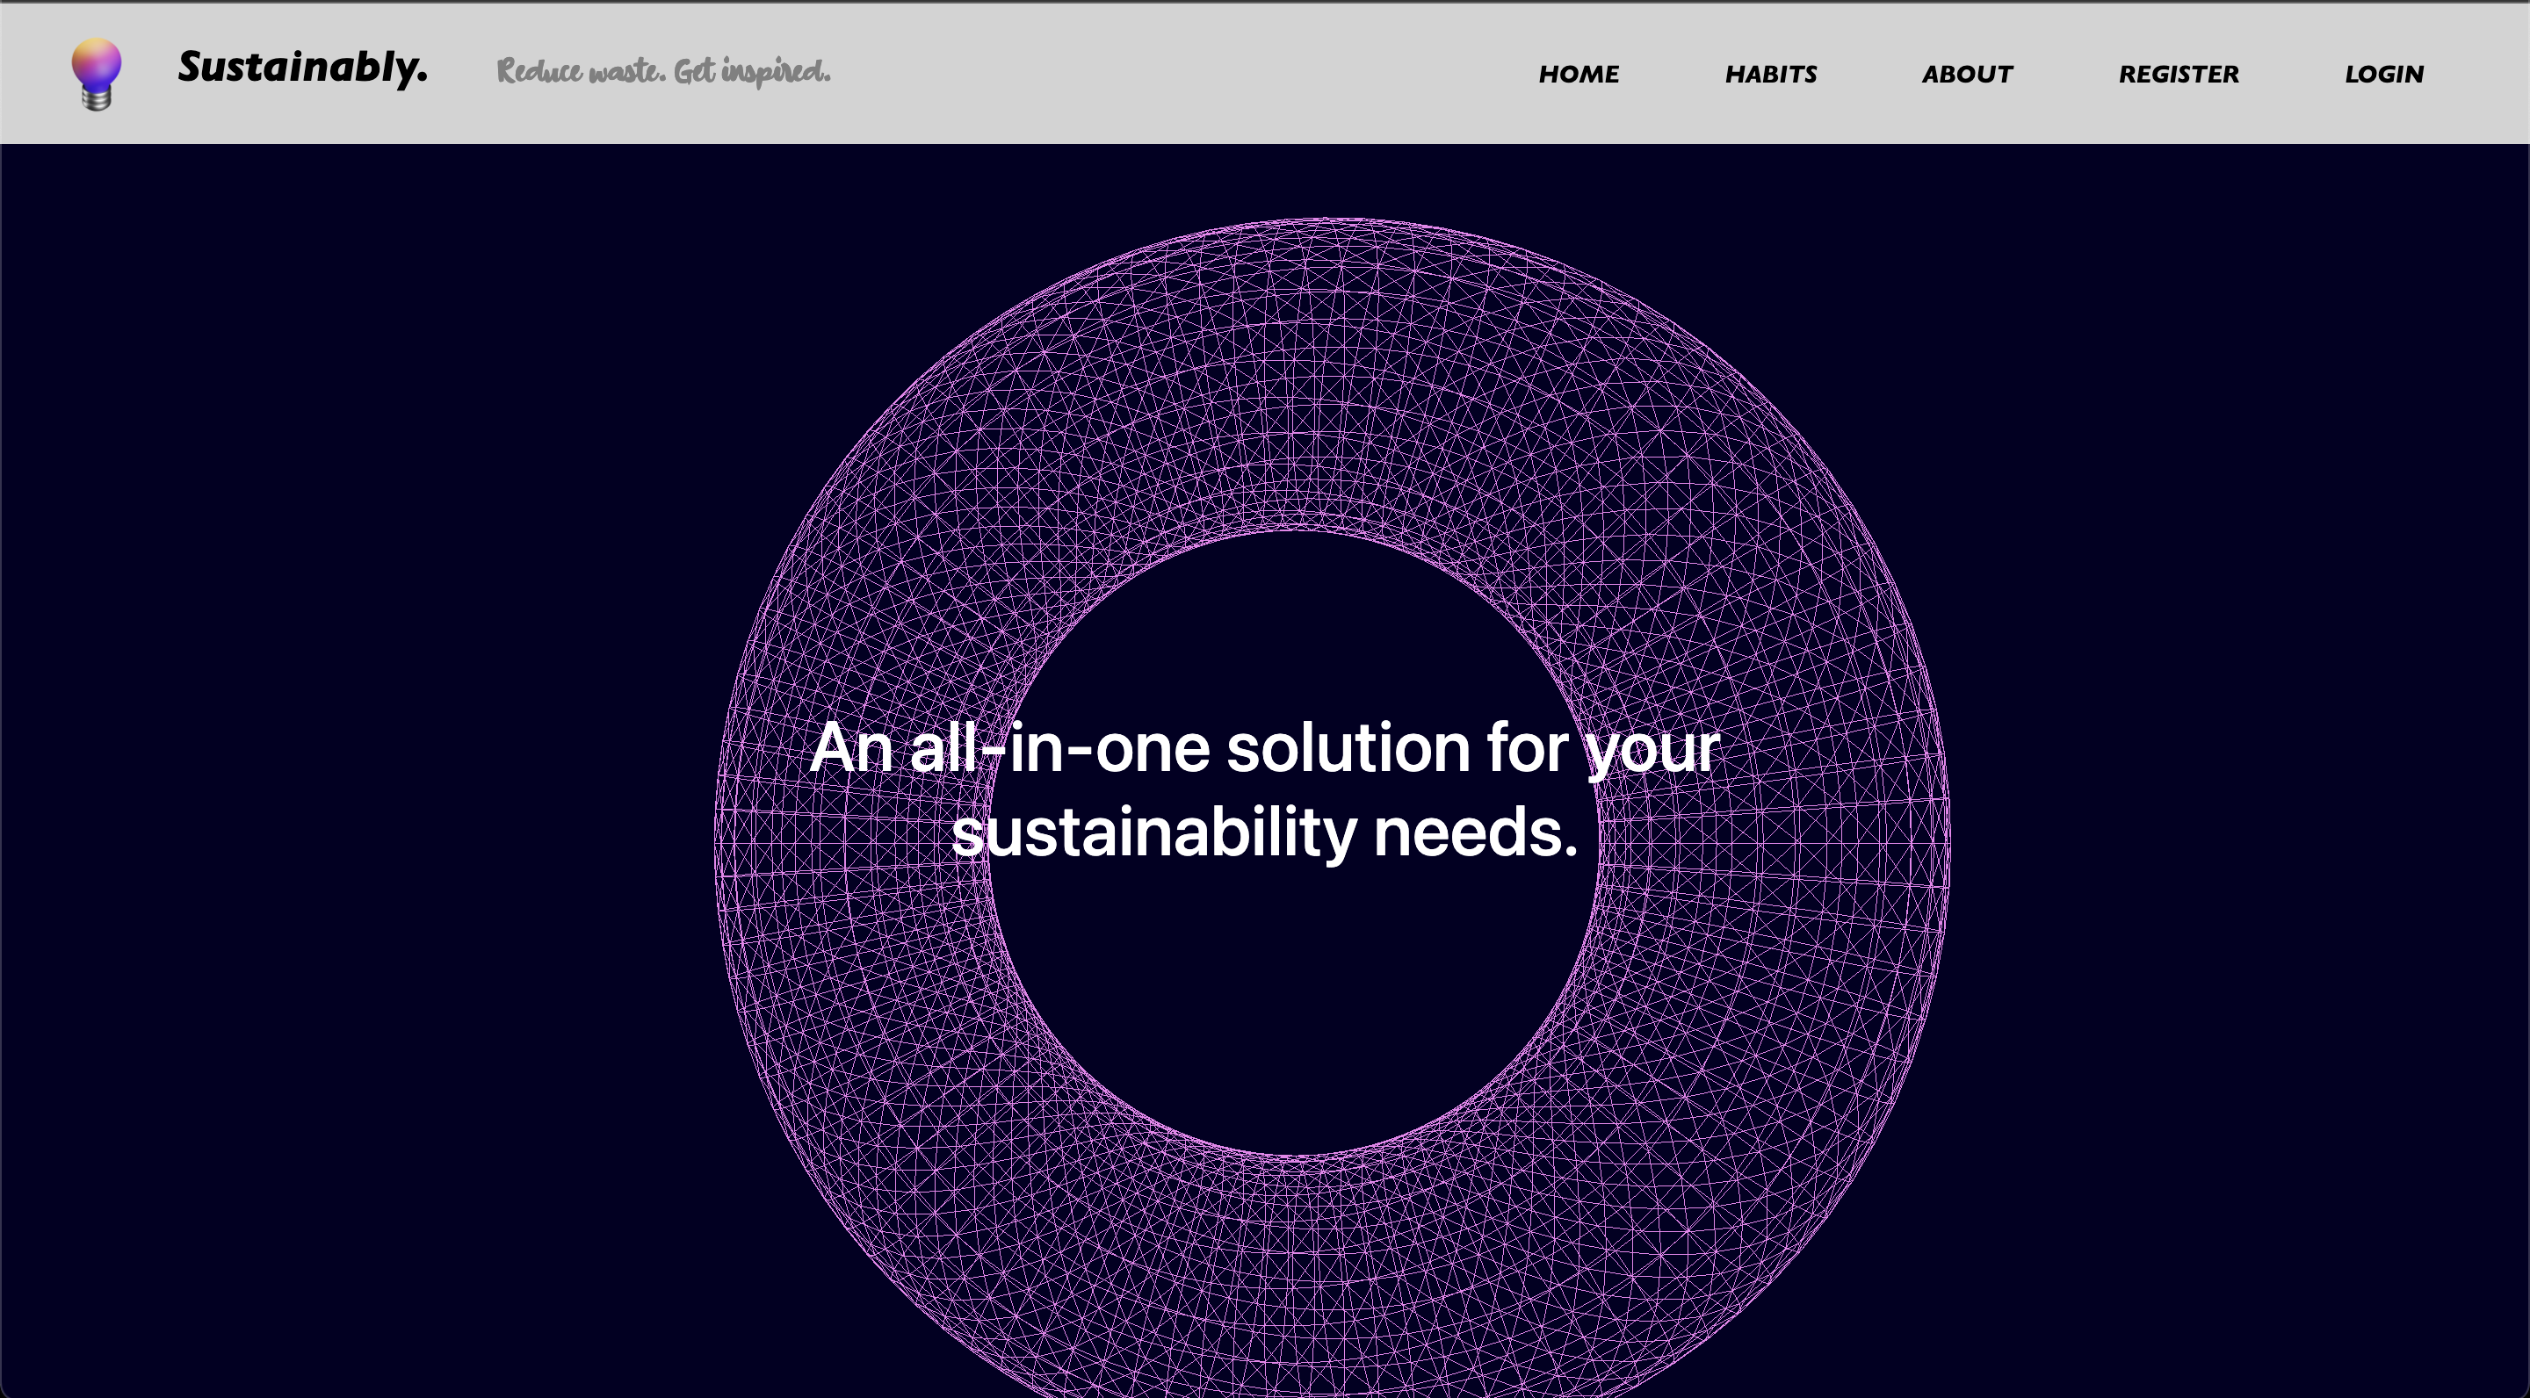Click the 'Reduce waste. Get inspired.' tagline
The image size is (2530, 1398).
point(663,70)
